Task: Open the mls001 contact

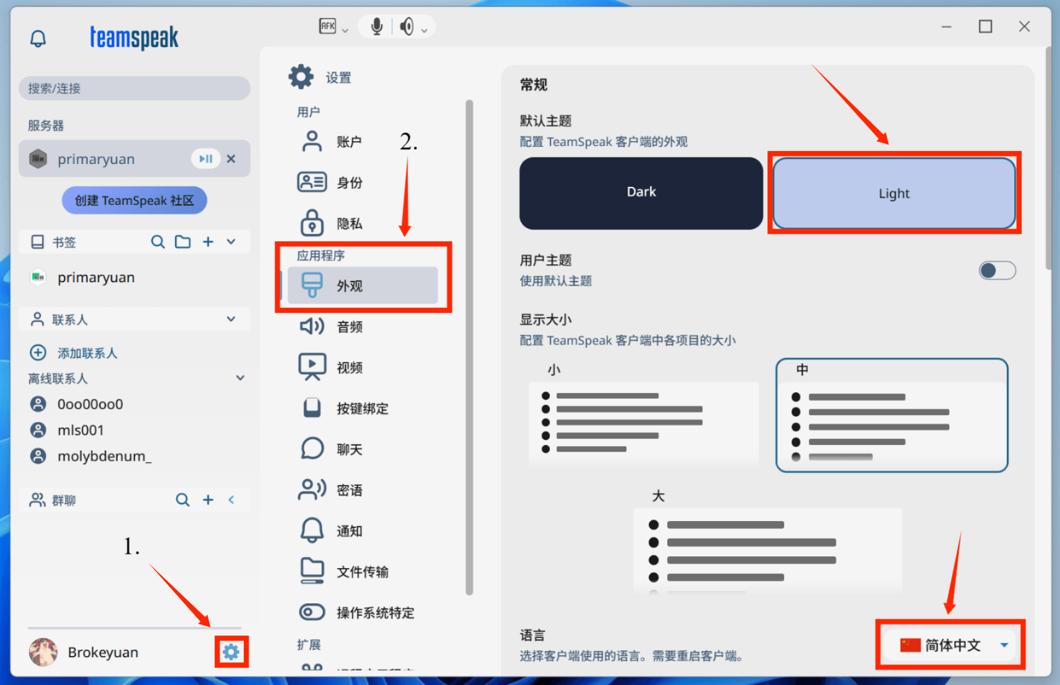Action: coord(67,430)
